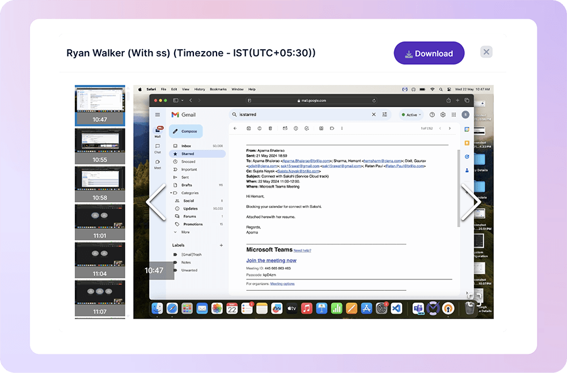Open the Active status dropdown
This screenshot has height=373, width=567.
(x=411, y=115)
